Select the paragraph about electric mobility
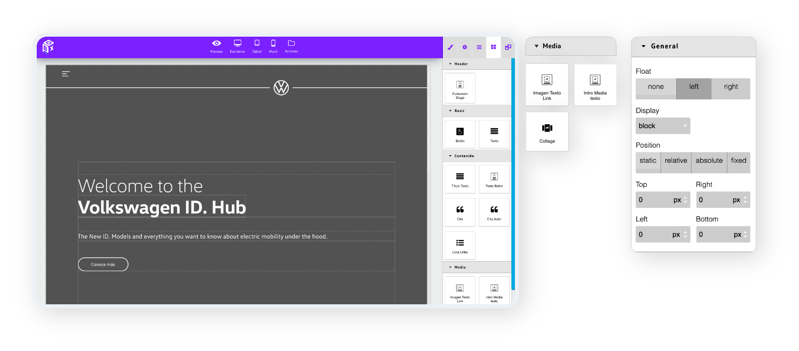The width and height of the screenshot is (799, 351). click(203, 237)
